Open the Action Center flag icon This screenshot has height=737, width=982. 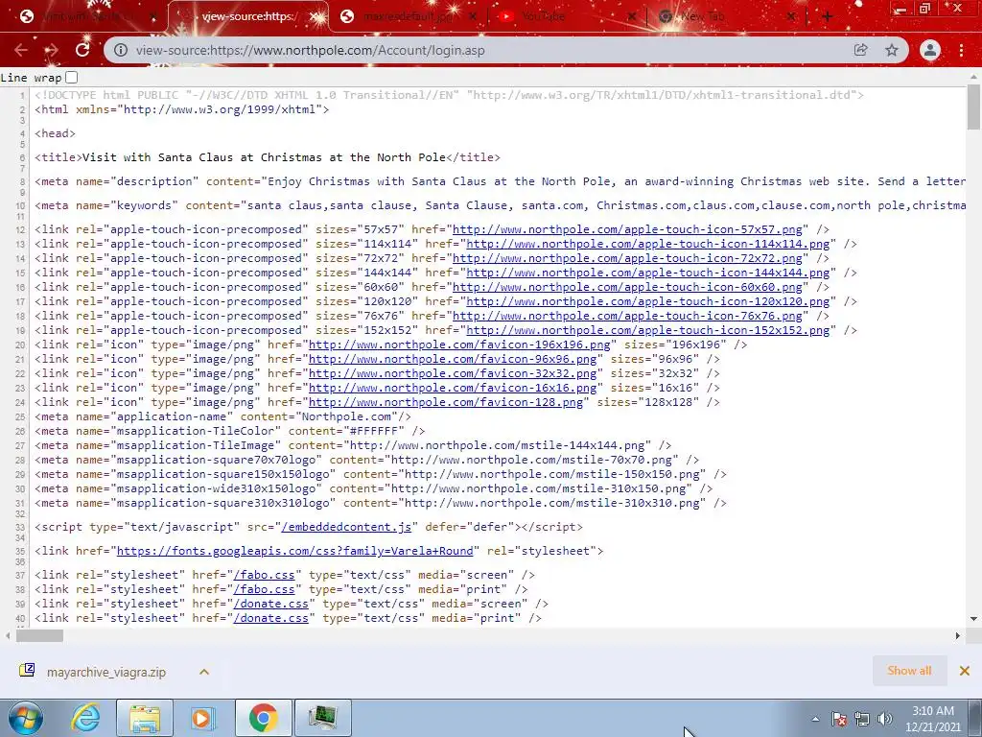[838, 719]
